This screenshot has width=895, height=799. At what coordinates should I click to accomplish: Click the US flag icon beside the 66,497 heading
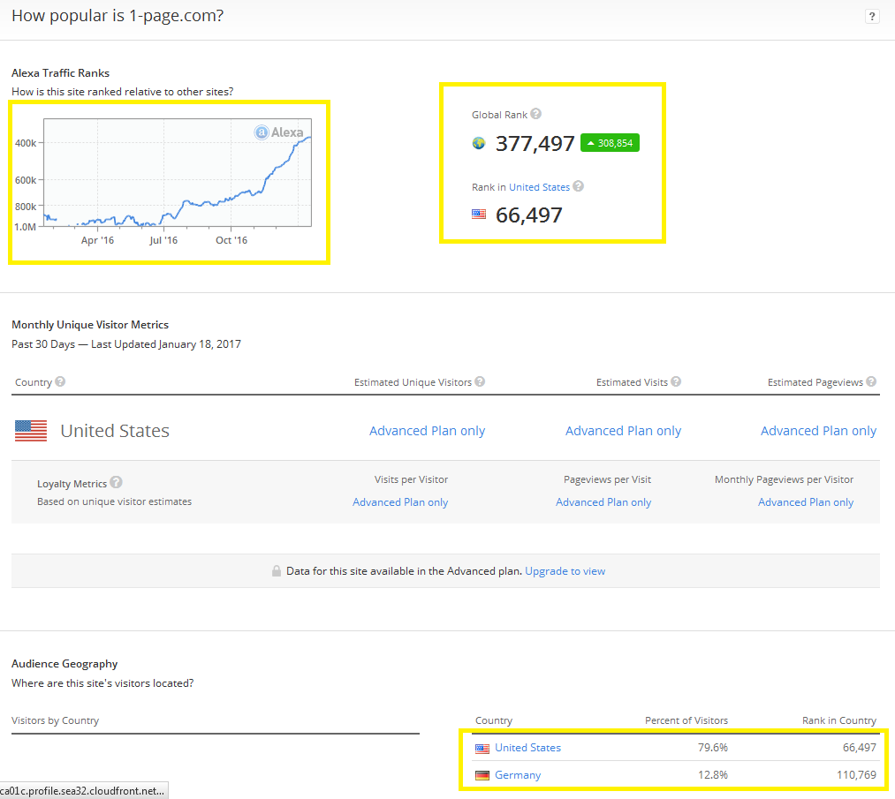pyautogui.click(x=479, y=215)
